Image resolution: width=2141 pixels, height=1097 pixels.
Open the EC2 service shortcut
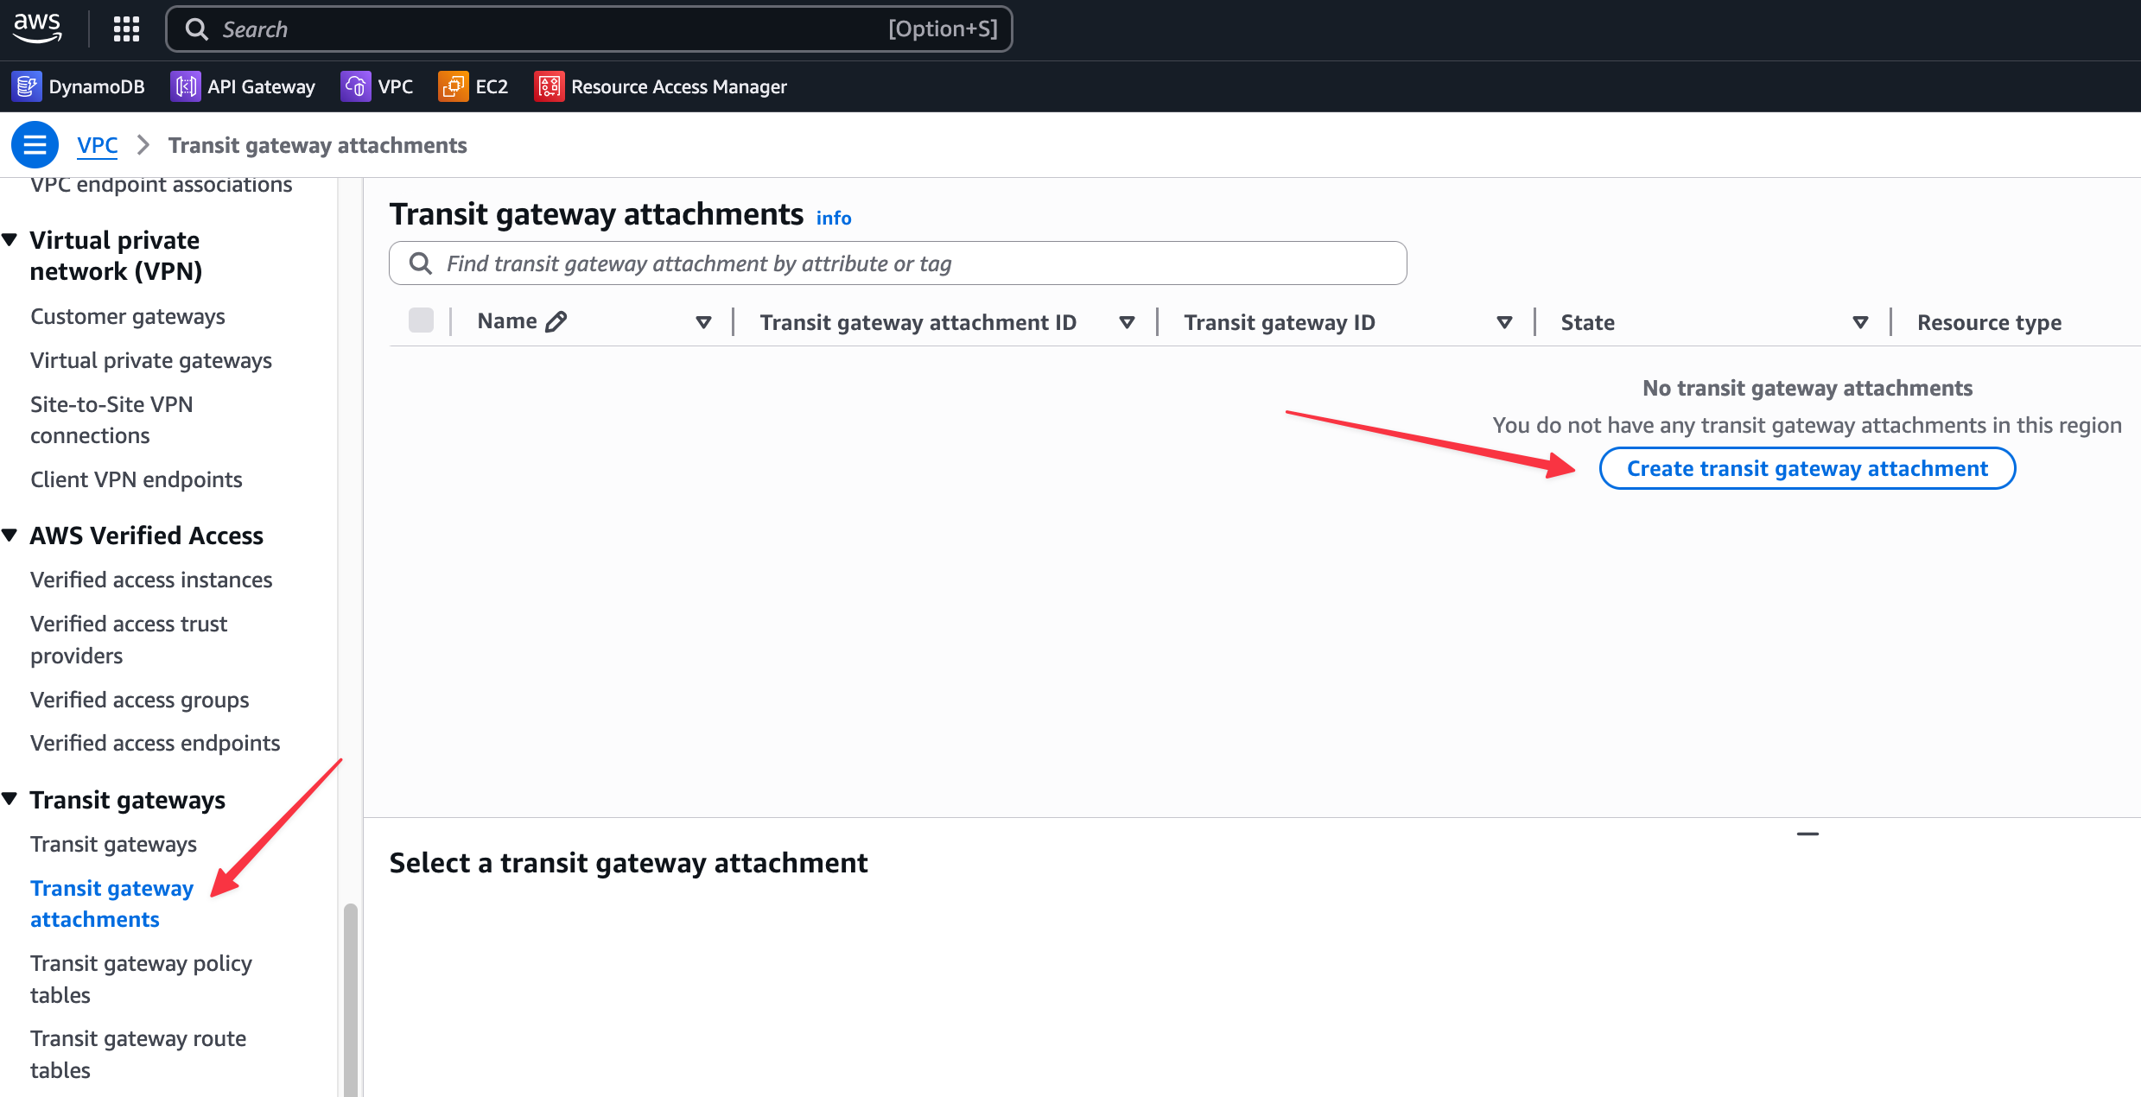coord(472,86)
